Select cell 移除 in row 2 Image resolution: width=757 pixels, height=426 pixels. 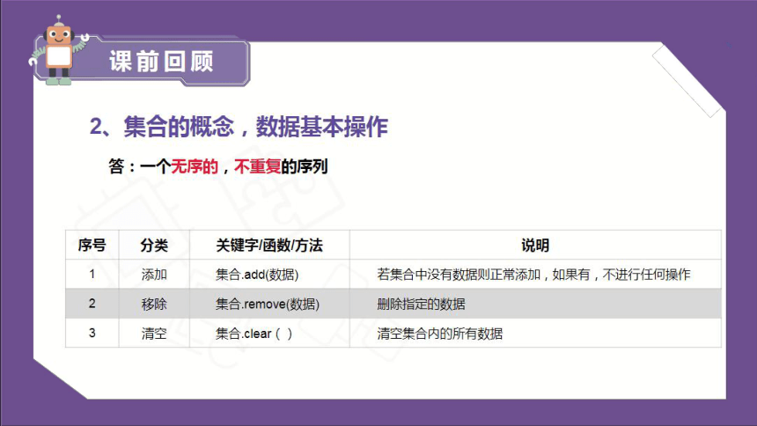pyautogui.click(x=154, y=304)
